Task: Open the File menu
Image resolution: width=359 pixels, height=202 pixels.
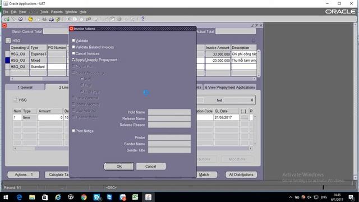Action: (x=6, y=12)
